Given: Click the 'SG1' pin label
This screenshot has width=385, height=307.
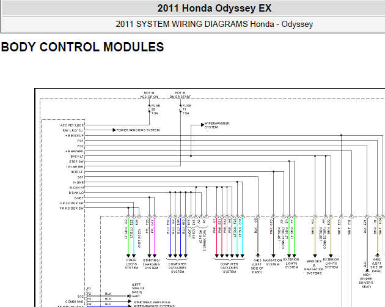Looking at the screenshot, I should tap(81, 177).
